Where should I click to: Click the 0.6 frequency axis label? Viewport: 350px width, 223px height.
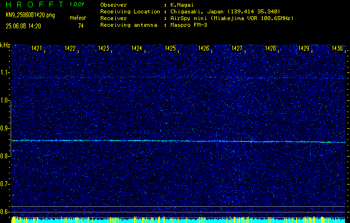point(4,212)
